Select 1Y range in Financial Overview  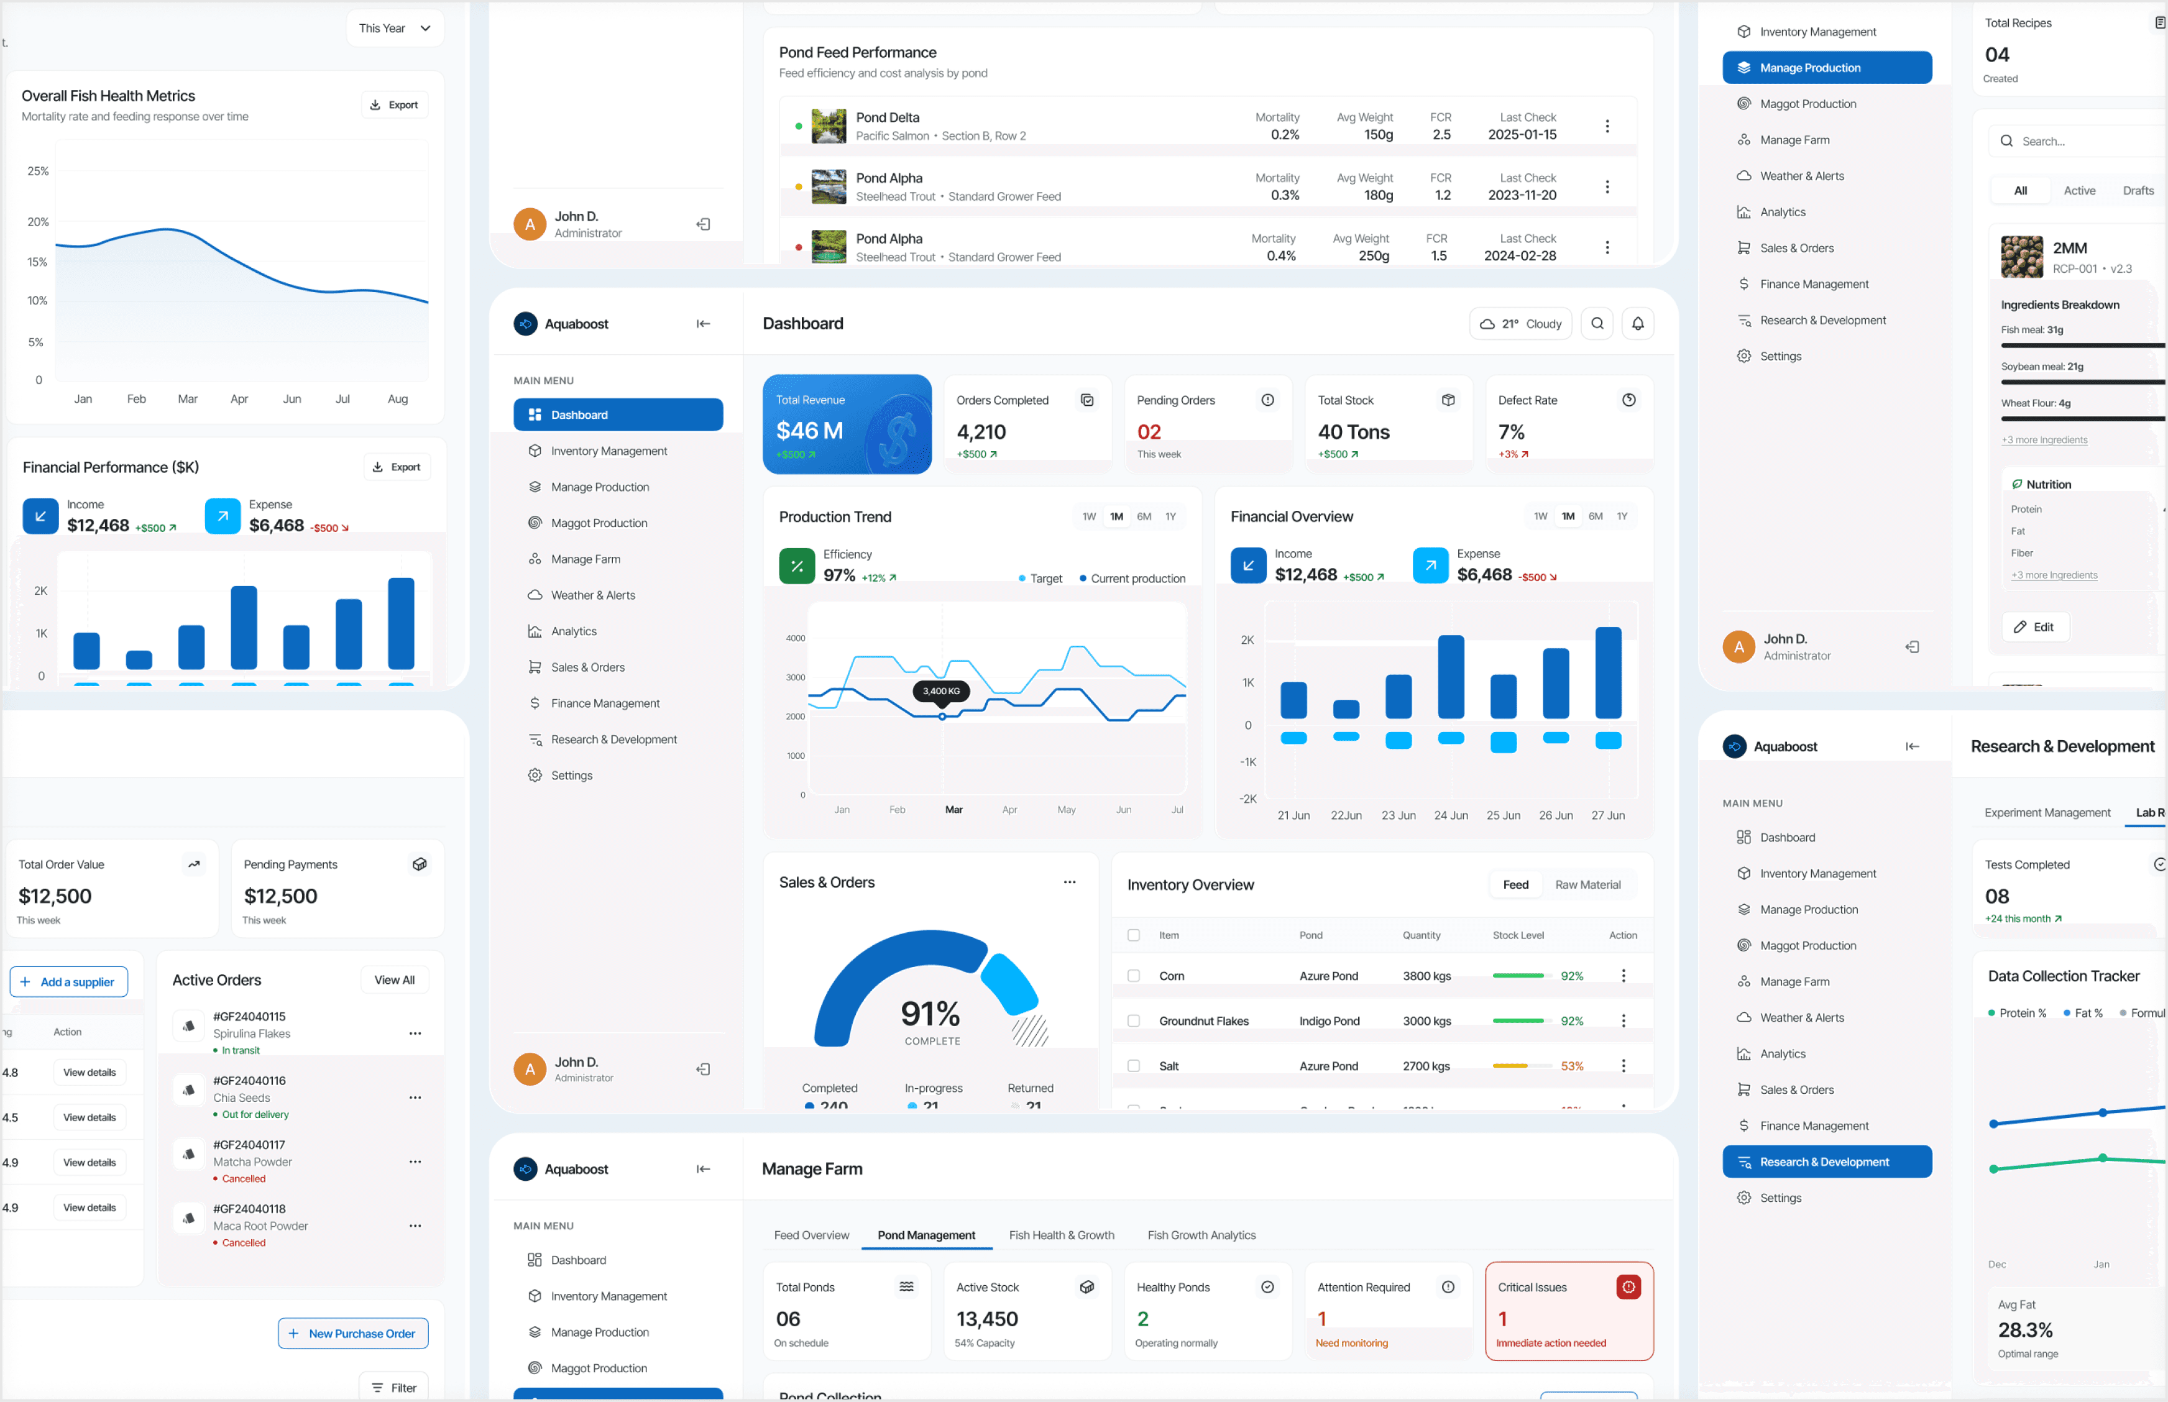pyautogui.click(x=1622, y=516)
